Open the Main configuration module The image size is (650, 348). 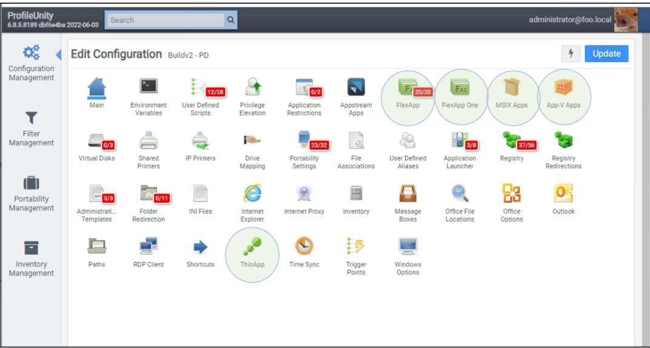click(96, 93)
